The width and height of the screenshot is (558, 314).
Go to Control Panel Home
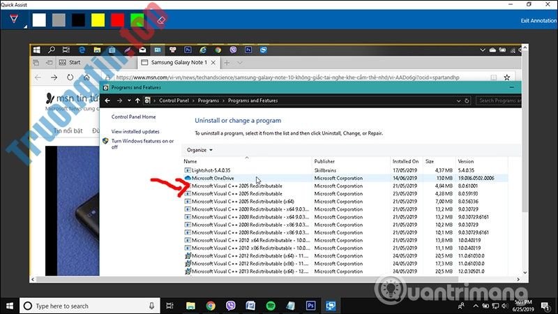pos(133,117)
